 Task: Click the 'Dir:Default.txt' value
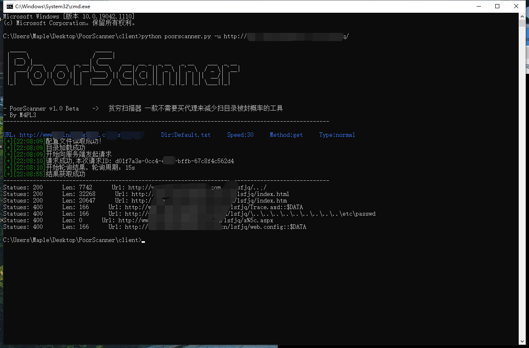point(186,135)
